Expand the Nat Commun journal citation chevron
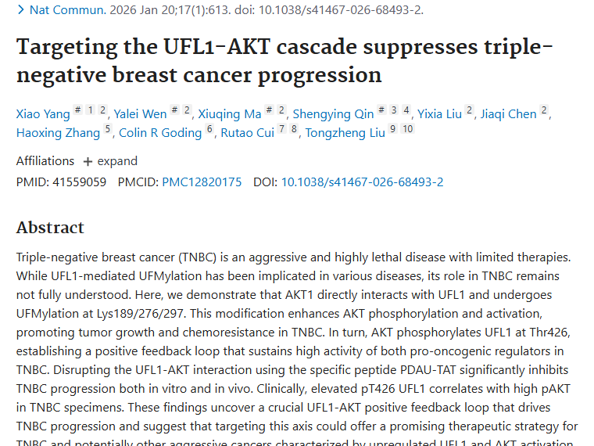Screen dimensions: 594x446 [20, 10]
